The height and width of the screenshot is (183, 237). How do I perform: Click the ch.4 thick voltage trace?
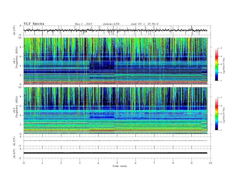[115, 153]
